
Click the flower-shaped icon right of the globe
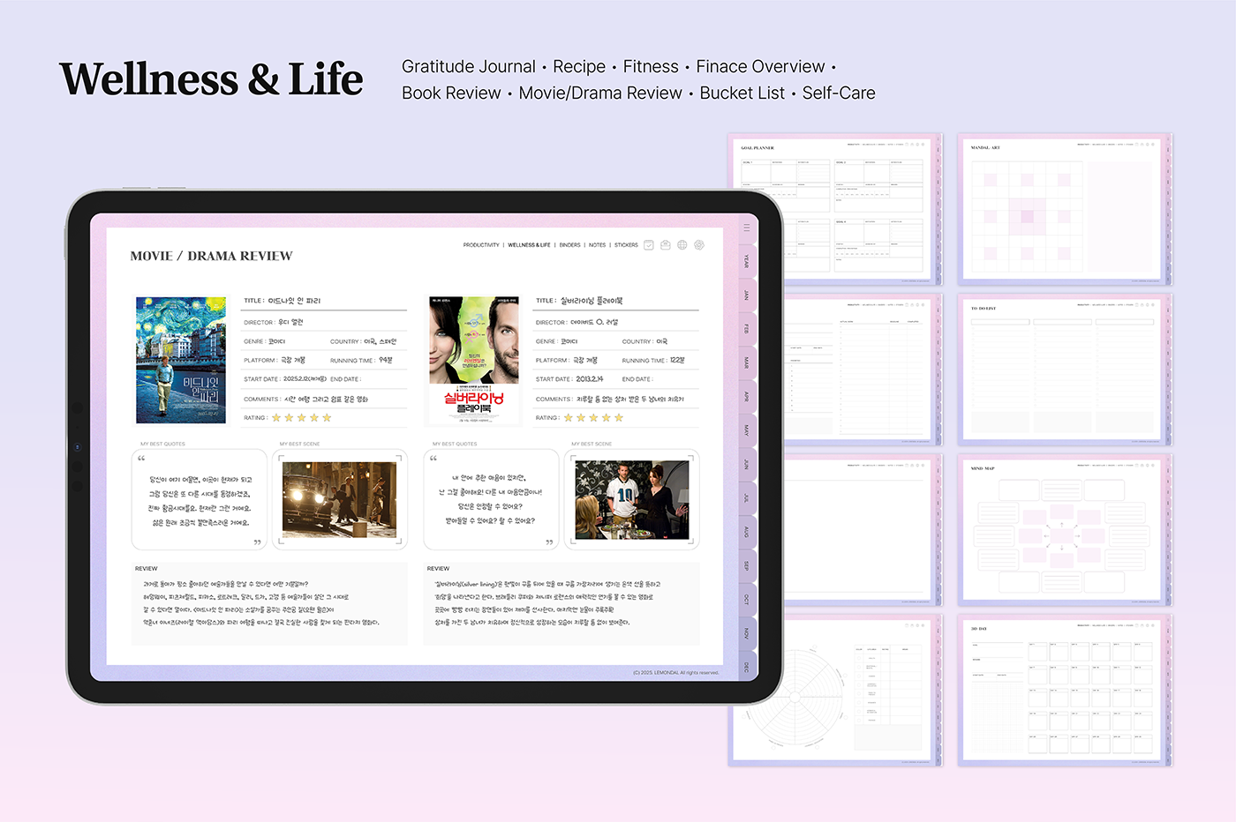[x=699, y=245]
